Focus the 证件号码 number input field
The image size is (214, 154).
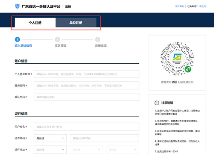104,138
